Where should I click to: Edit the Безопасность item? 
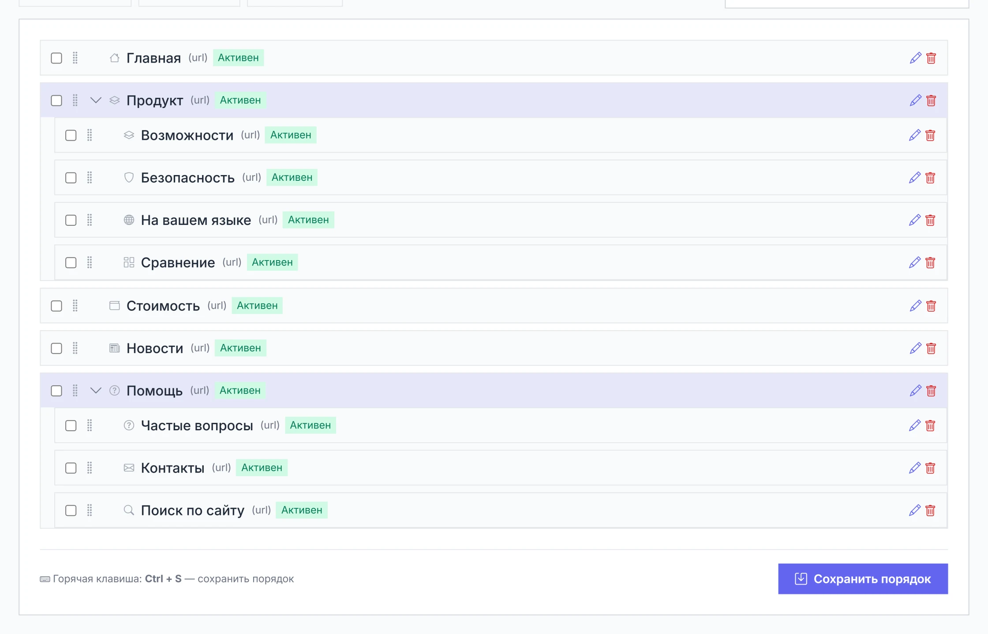pos(915,177)
